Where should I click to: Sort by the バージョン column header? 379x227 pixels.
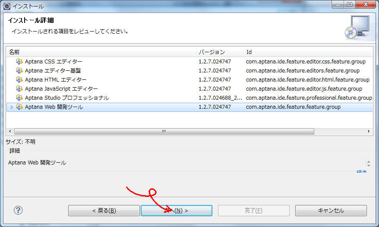[x=219, y=52]
